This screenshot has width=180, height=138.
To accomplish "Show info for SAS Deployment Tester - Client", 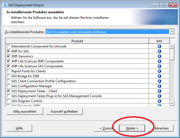I will click(x=159, y=91).
